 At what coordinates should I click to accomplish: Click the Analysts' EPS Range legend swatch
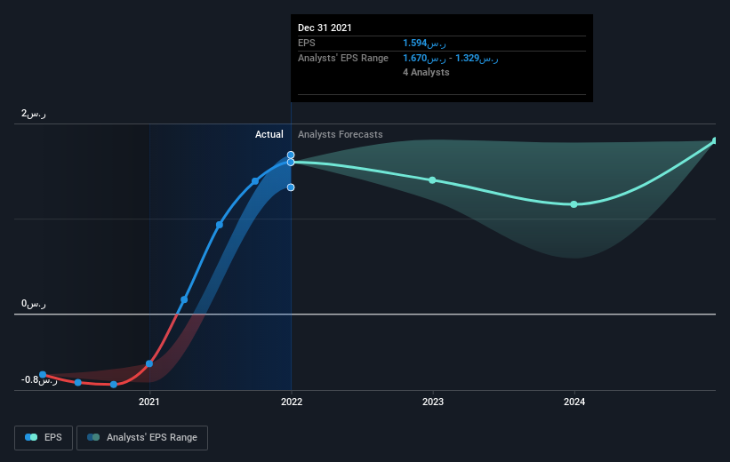pos(93,437)
